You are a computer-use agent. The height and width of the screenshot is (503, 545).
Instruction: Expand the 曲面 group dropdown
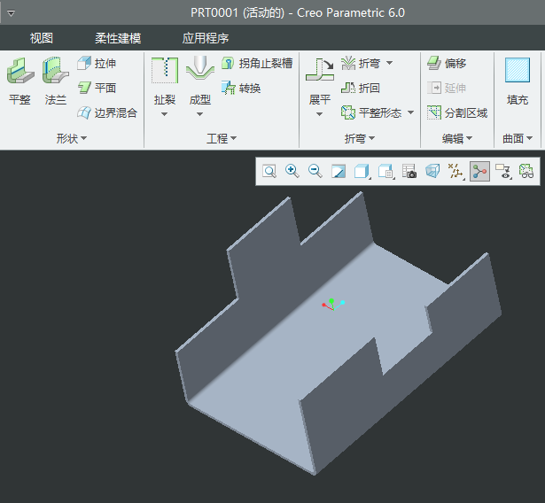pos(518,139)
